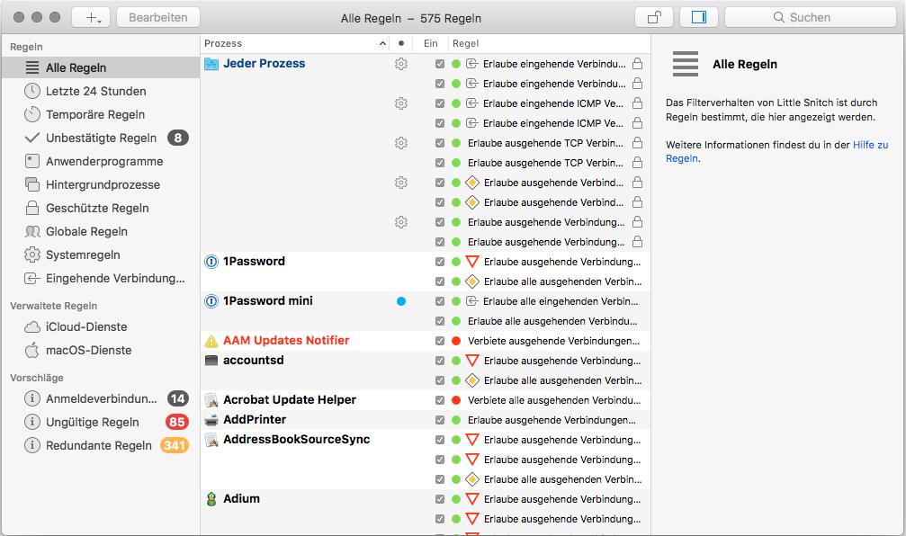Click the sort arrow in the Prozess column header
This screenshot has height=536, width=906.
click(382, 43)
